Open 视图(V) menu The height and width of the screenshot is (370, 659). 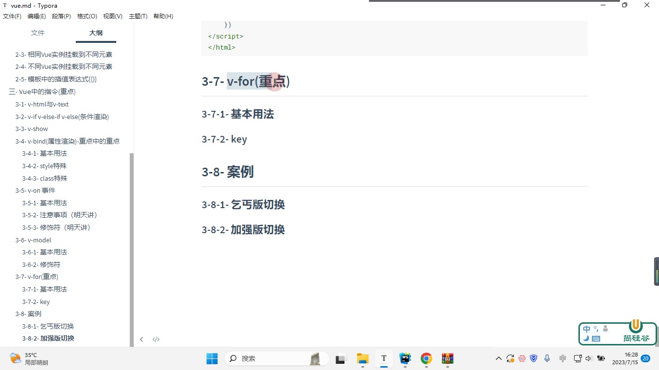tap(112, 16)
